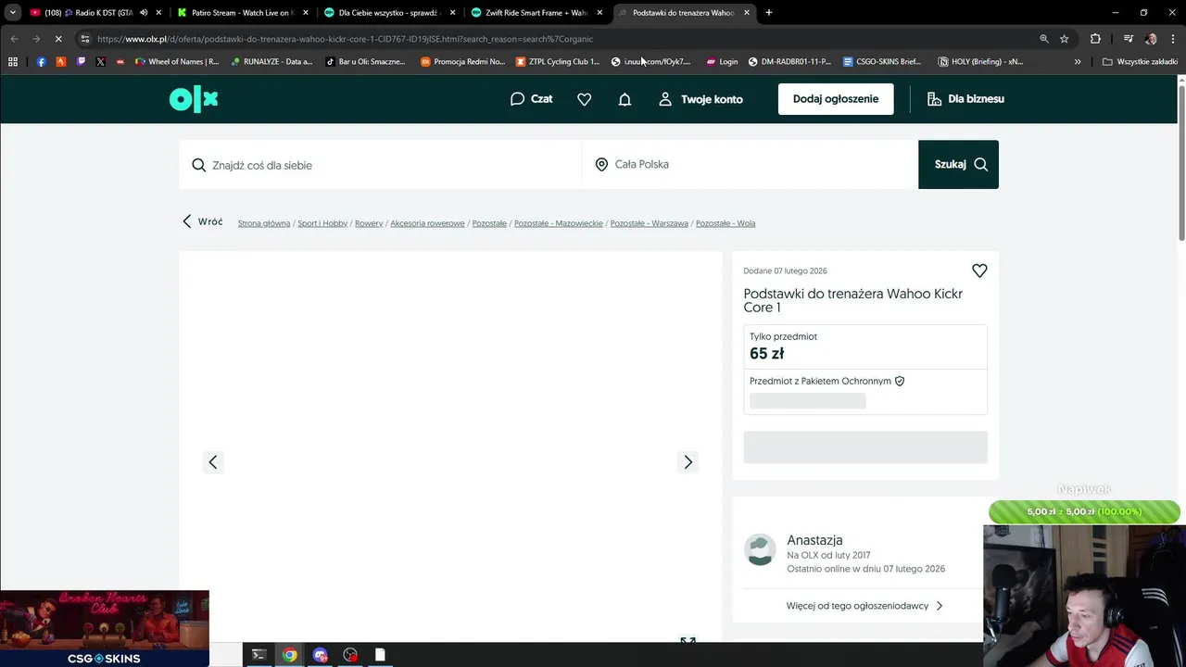Open Chrome profile avatar
The height and width of the screenshot is (667, 1186).
point(1151,39)
